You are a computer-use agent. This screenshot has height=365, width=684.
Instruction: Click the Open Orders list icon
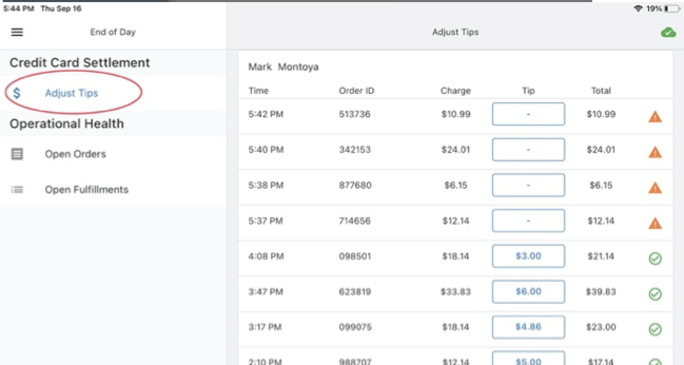click(x=17, y=154)
